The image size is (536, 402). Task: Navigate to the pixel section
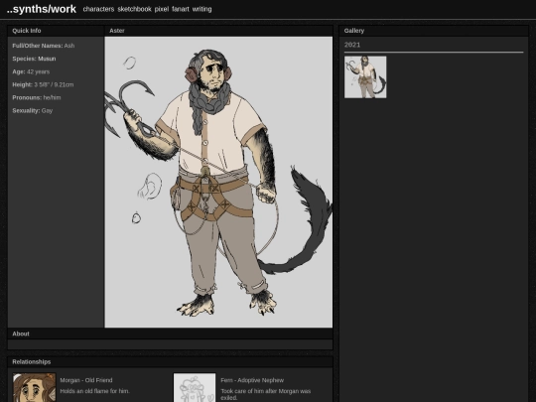[x=162, y=9]
